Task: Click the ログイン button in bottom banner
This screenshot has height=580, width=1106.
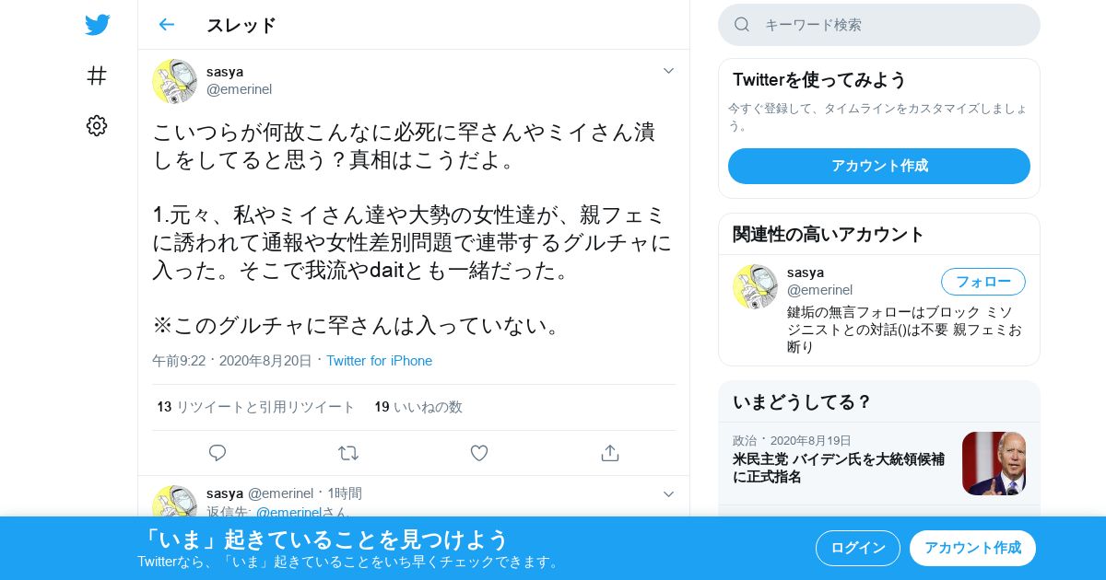Action: 858,548
